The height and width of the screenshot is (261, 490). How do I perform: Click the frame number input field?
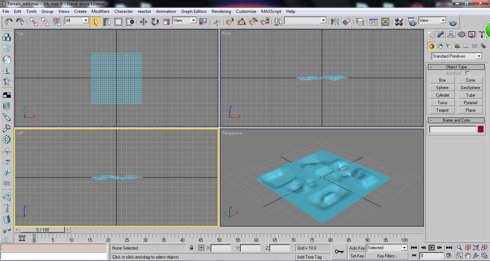432,255
